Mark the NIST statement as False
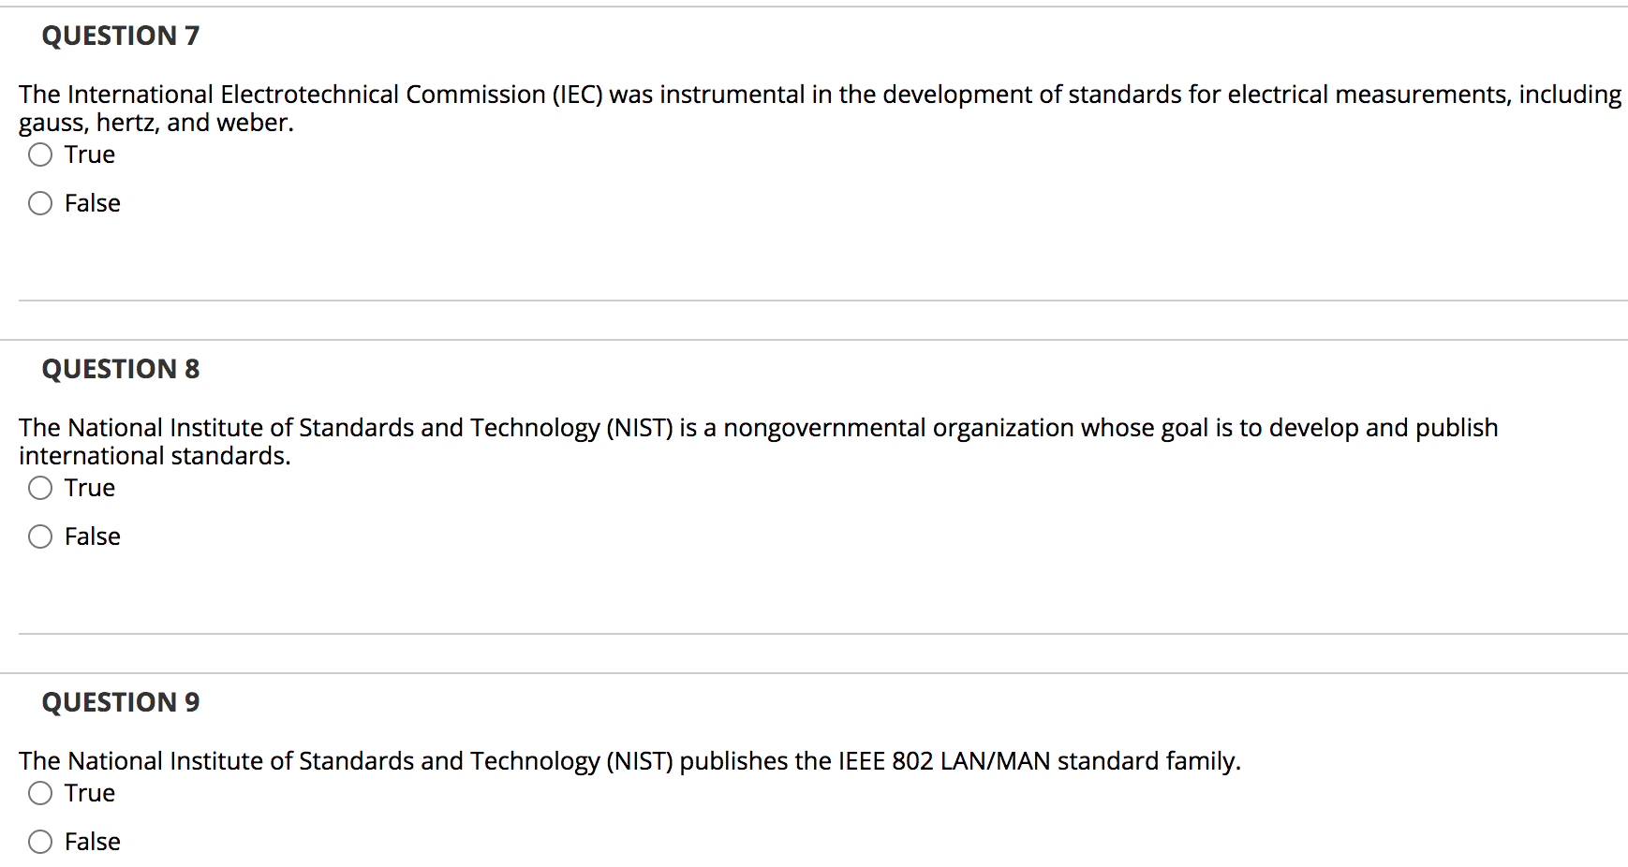 (40, 536)
